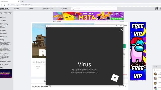This screenshot has height=90, width=161.
Task: Go forward in browser history
Action: pos(1,5)
